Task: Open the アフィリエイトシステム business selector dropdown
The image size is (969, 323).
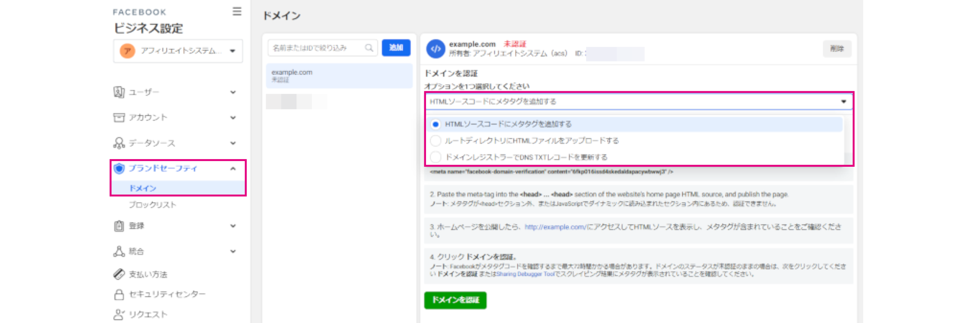Action: 178,51
